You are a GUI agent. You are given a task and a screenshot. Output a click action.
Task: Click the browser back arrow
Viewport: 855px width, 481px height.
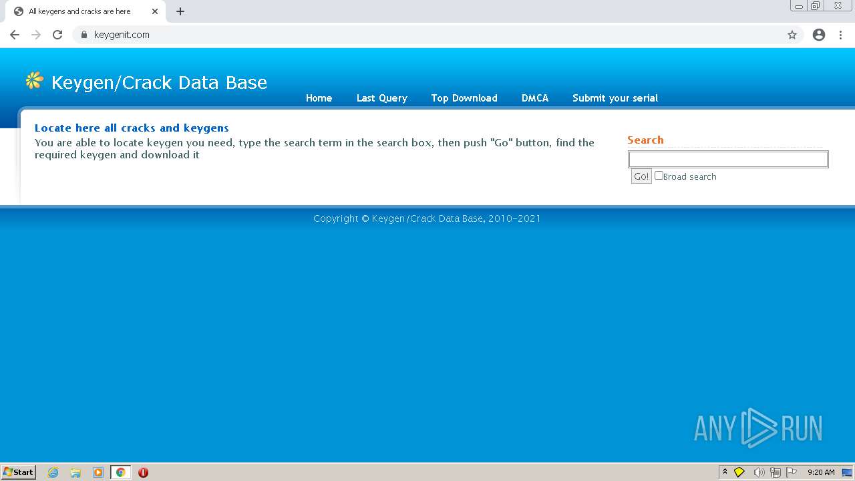point(15,35)
